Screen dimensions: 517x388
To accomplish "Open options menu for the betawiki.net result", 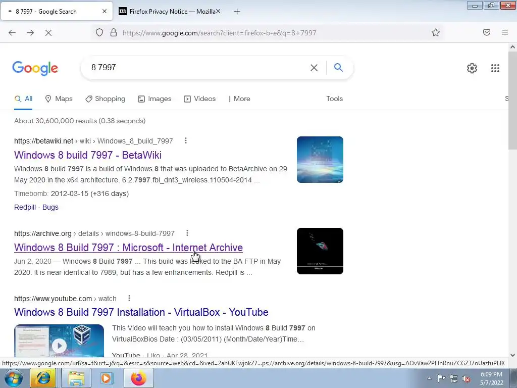I will [x=186, y=140].
